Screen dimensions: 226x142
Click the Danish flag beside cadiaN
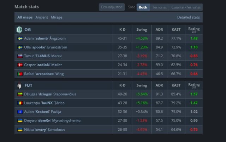pyautogui.click(x=20, y=65)
